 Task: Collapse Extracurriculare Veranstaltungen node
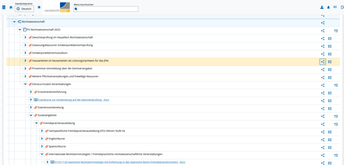coord(26,84)
